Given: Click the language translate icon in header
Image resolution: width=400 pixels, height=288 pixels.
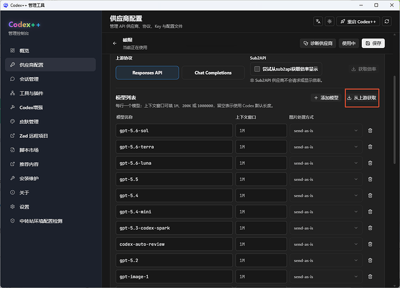Looking at the screenshot, I should (x=318, y=21).
